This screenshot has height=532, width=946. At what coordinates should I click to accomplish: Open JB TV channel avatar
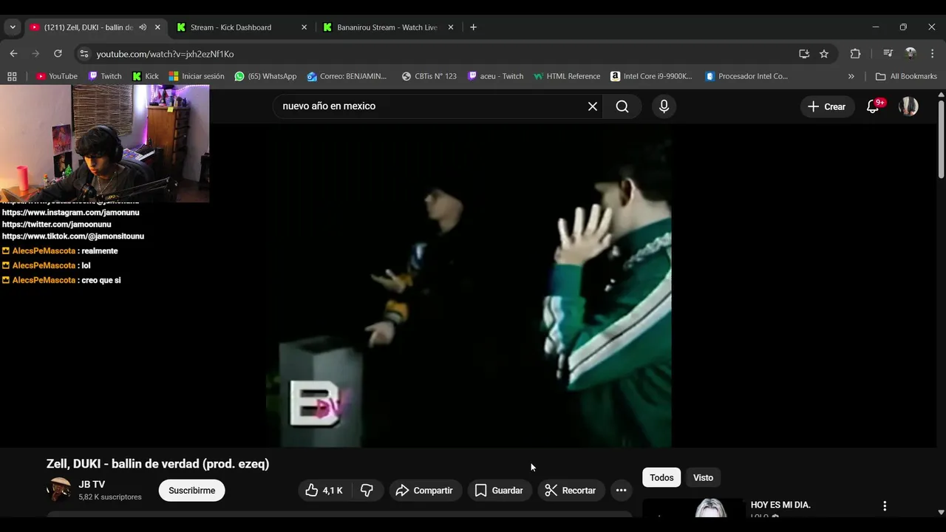coord(58,490)
